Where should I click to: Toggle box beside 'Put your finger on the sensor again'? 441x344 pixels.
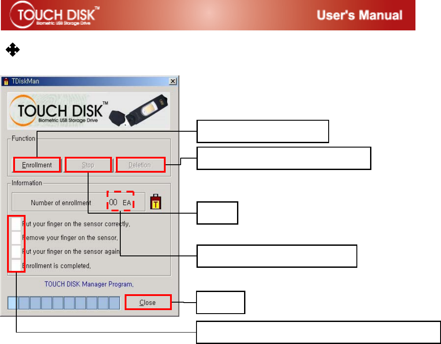click(x=16, y=252)
